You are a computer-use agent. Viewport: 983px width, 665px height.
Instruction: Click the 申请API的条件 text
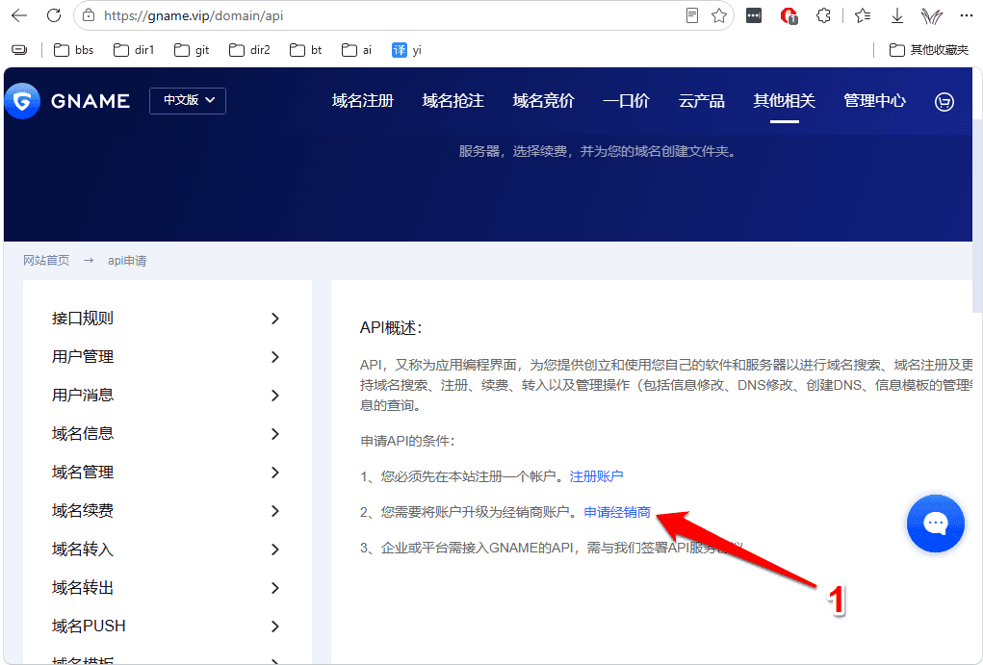pyautogui.click(x=407, y=441)
